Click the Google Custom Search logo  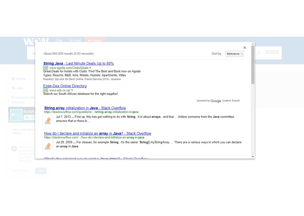(216, 101)
